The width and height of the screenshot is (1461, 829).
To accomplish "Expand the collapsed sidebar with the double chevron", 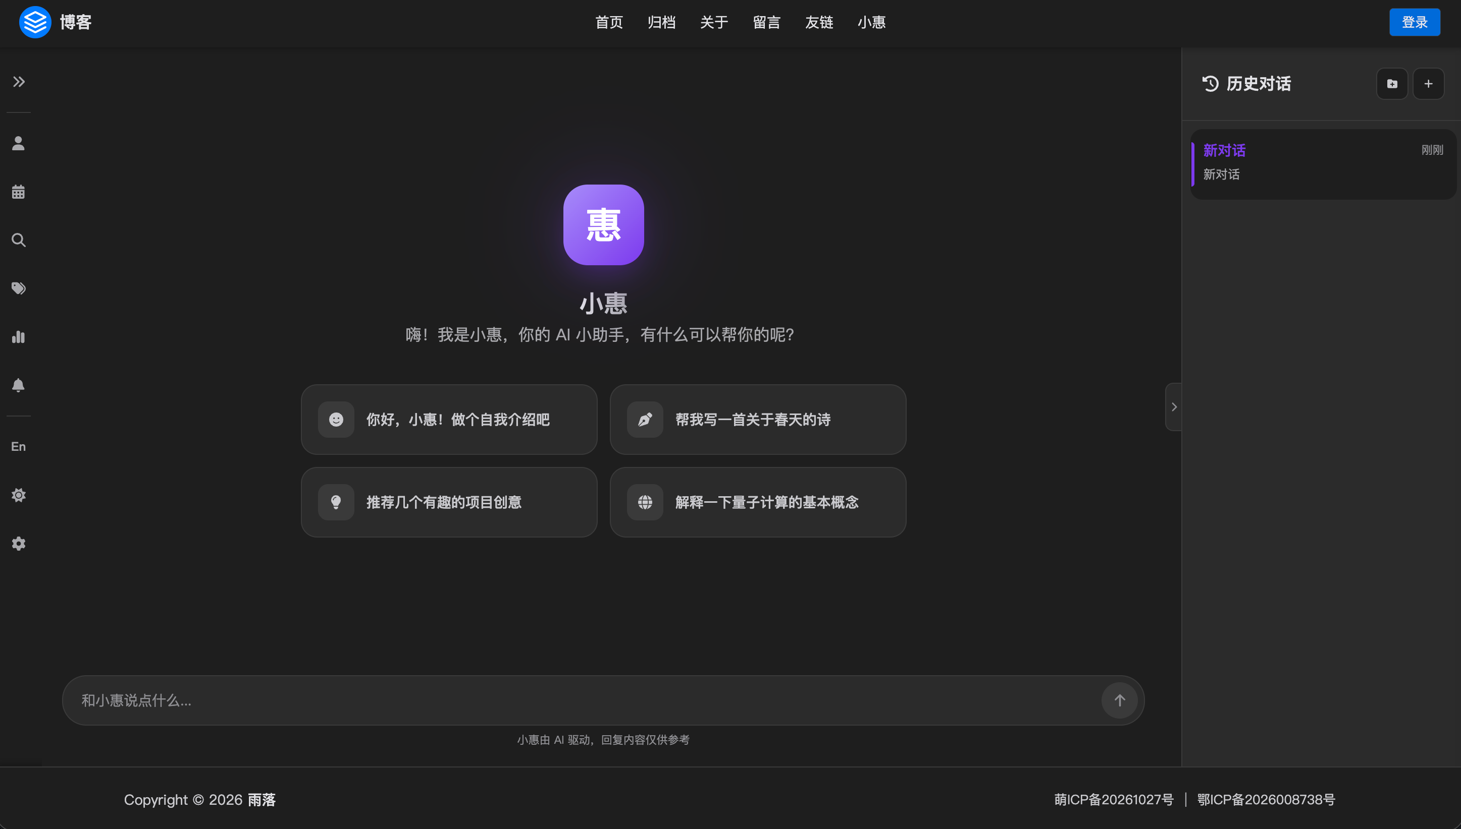I will [18, 81].
